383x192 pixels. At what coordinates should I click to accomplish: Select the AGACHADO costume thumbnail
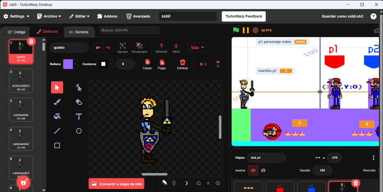pyautogui.click(x=21, y=80)
